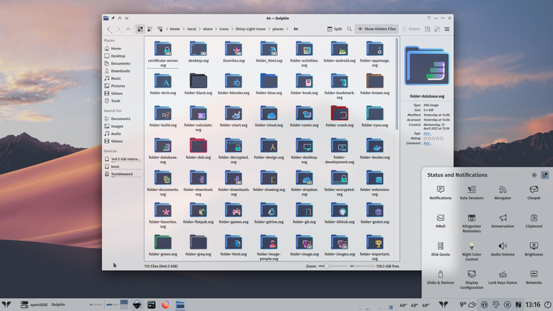
Task: Expand the chevron after 'share' breadcrumb
Action: (x=216, y=29)
